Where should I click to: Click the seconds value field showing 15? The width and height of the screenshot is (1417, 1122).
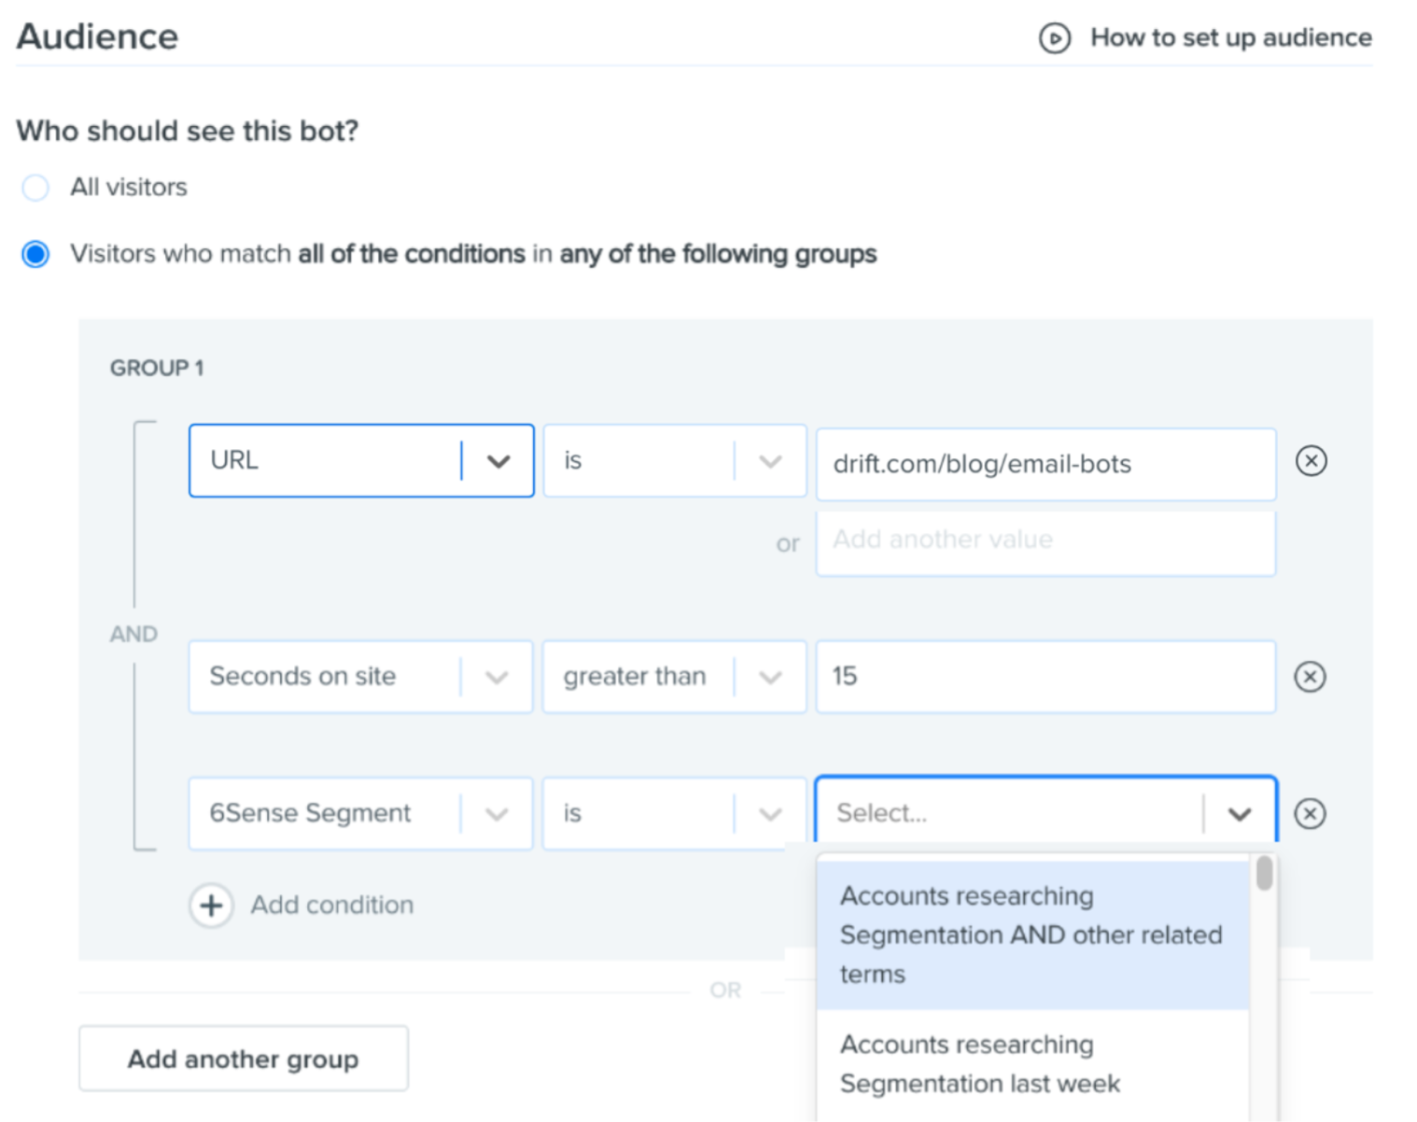click(x=1046, y=677)
